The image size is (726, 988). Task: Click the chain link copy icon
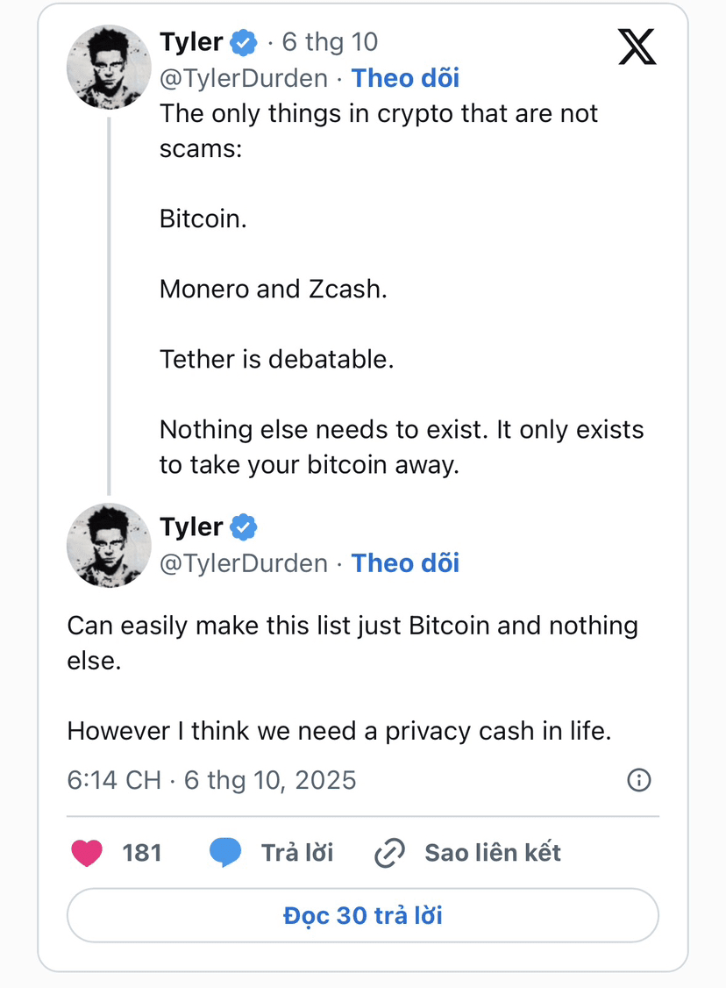[389, 853]
